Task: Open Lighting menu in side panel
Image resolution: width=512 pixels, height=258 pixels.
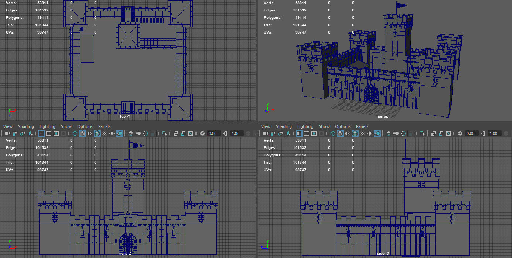Action: tap(306, 126)
